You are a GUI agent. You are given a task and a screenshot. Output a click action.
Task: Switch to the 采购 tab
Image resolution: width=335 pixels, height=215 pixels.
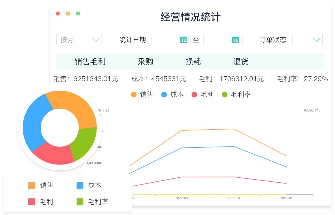[146, 62]
